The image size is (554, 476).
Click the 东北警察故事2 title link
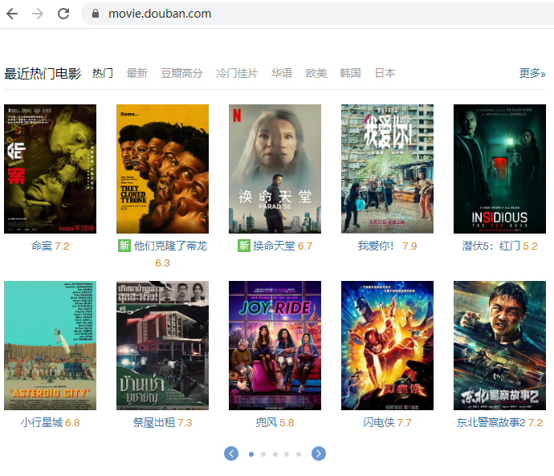pyautogui.click(x=491, y=422)
